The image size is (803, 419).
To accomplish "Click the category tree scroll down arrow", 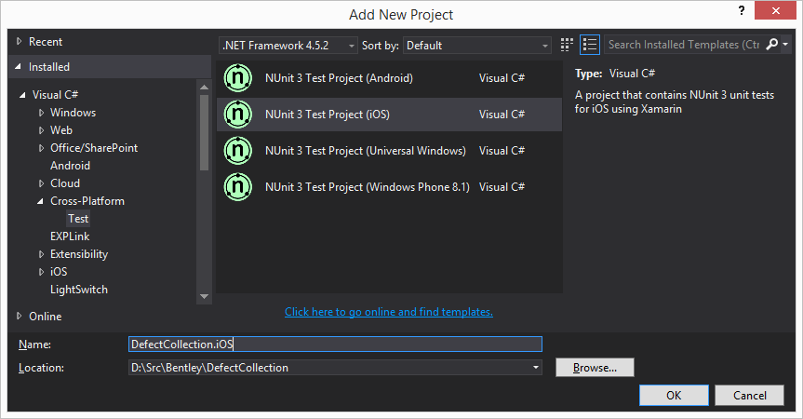I will [205, 297].
